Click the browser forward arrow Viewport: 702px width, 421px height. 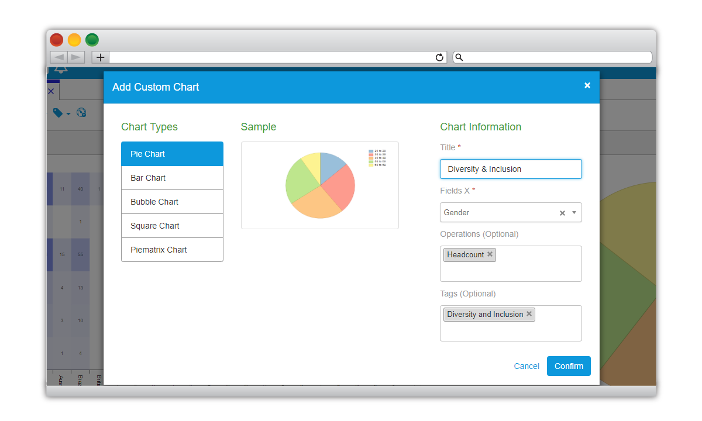(x=76, y=57)
